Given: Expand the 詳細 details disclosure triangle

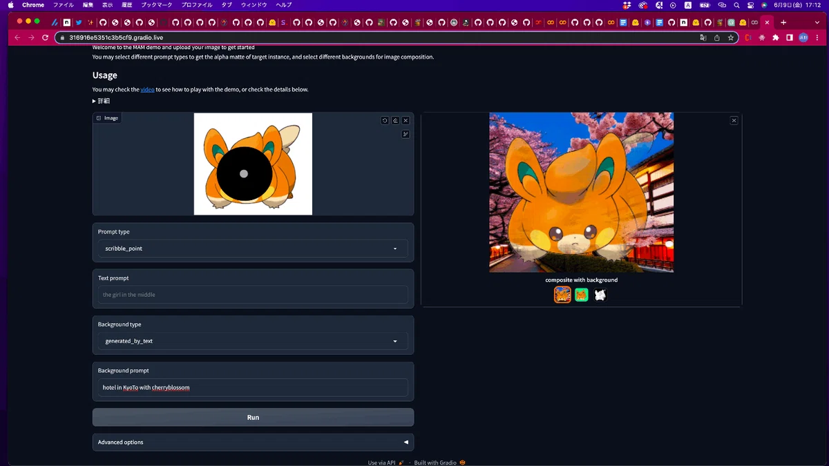Looking at the screenshot, I should [101, 101].
